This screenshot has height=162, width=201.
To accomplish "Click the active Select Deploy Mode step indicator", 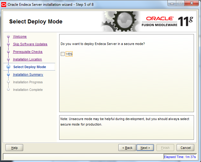I will click(x=8, y=67).
